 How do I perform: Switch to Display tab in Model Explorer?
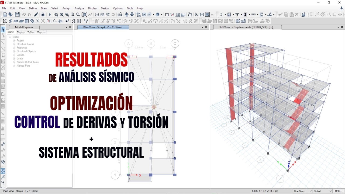click(x=21, y=32)
